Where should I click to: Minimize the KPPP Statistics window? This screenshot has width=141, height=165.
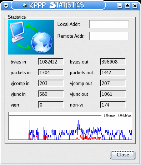(120, 6)
